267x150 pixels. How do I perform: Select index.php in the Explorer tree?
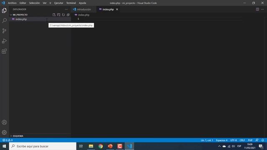(x=40, y=19)
